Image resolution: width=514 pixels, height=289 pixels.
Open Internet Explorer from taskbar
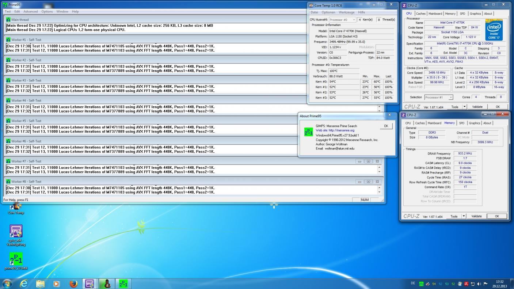(24, 284)
